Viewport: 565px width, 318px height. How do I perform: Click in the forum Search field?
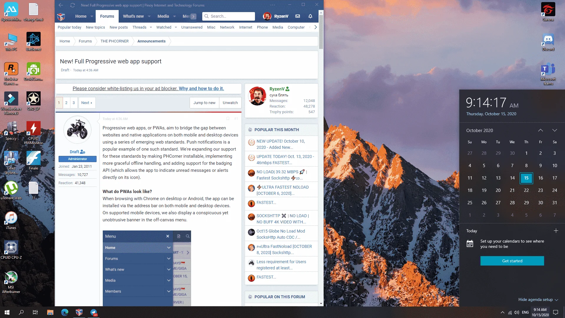coord(229,16)
